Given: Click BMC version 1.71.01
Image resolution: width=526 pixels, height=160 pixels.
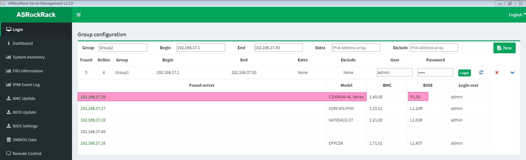Looking at the screenshot, I should click(x=376, y=143).
